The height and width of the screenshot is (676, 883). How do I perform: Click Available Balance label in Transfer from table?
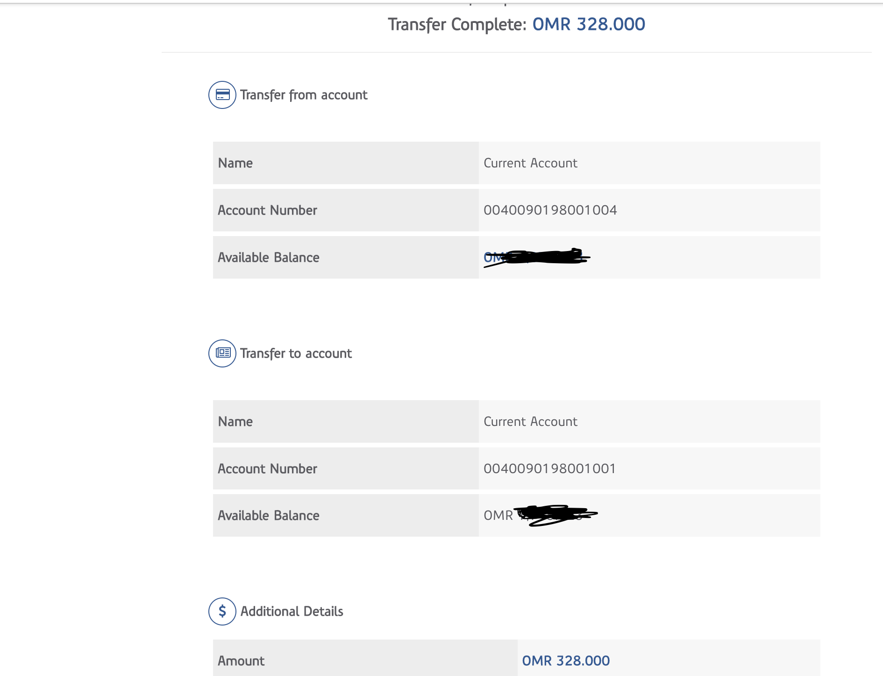click(x=268, y=257)
